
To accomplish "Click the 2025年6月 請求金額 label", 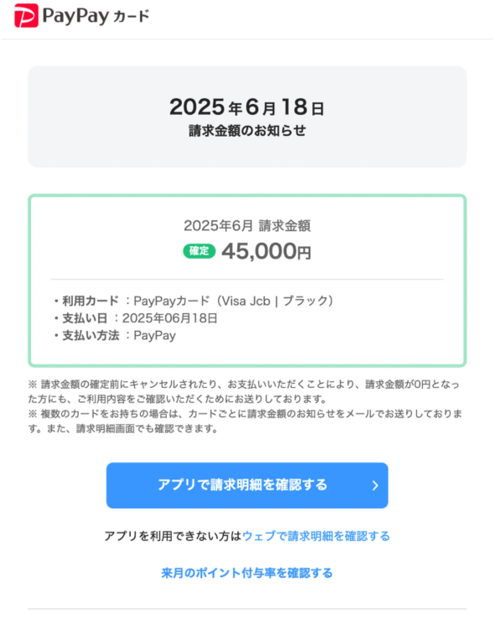I will point(247,226).
